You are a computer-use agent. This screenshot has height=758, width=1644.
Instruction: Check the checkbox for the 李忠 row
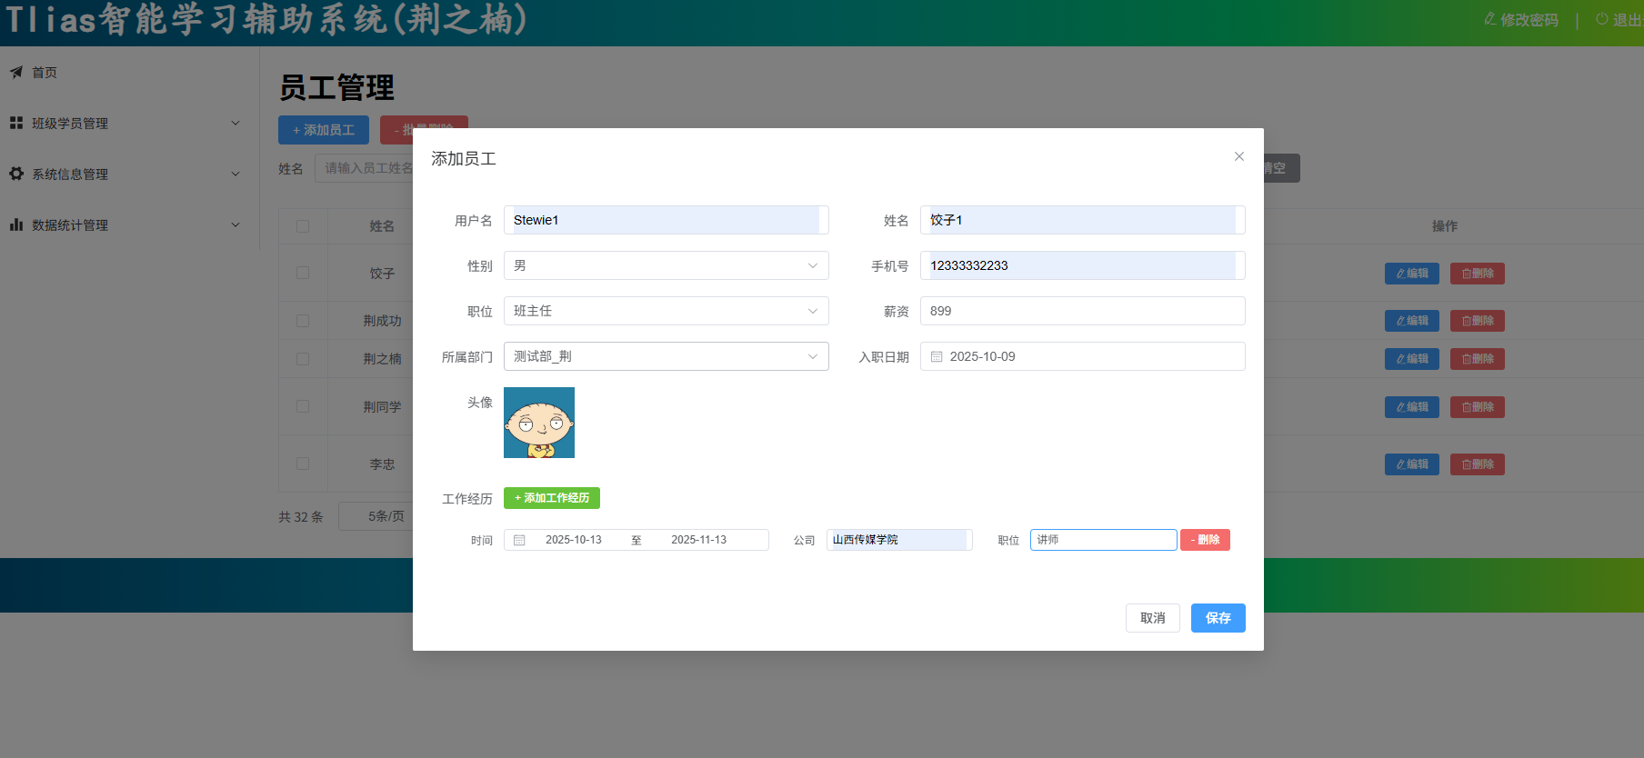tap(303, 464)
